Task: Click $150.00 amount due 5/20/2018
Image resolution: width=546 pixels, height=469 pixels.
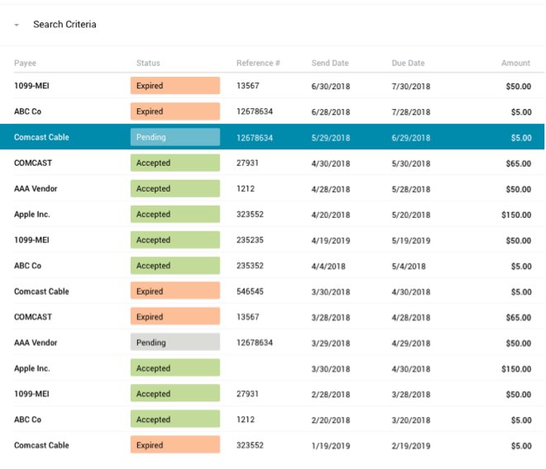Action: pyautogui.click(x=515, y=215)
